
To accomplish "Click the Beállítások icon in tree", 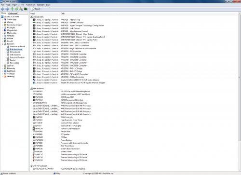I will coord(5,71).
